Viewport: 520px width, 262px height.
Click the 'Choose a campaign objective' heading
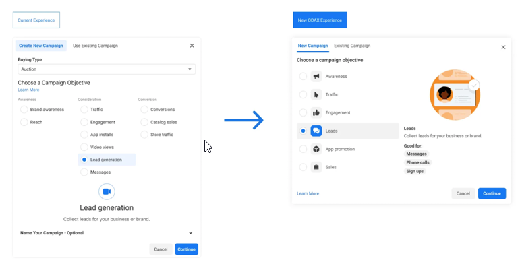330,60
